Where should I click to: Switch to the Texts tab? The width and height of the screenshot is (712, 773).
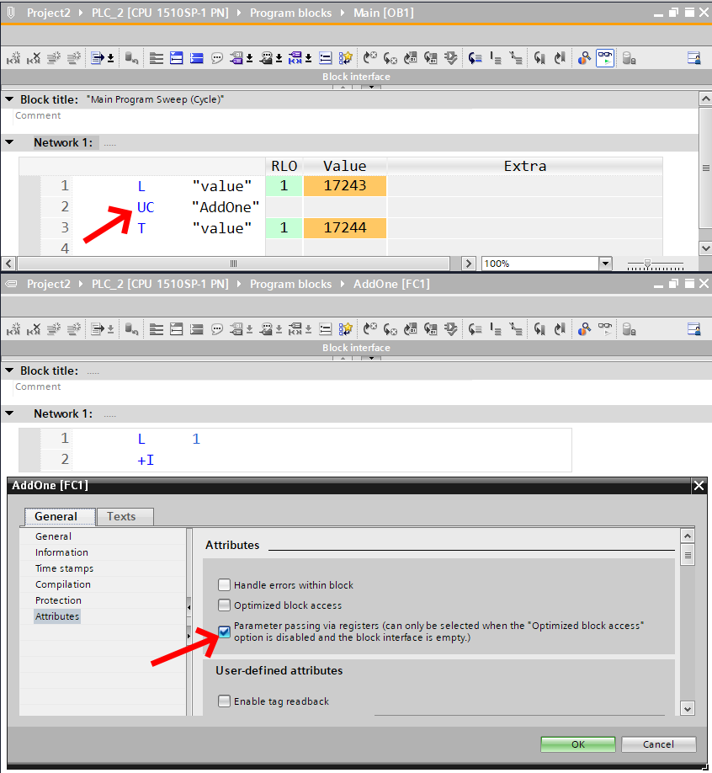pyautogui.click(x=125, y=517)
